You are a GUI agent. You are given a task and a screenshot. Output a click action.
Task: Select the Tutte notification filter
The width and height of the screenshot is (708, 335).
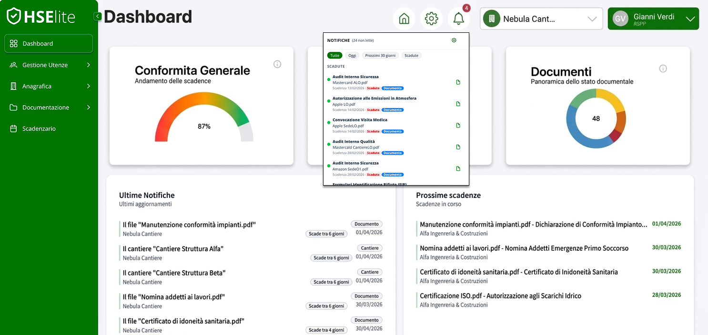335,56
